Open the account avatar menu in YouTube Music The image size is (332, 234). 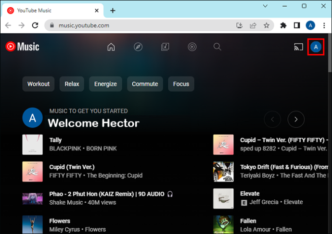[316, 47]
